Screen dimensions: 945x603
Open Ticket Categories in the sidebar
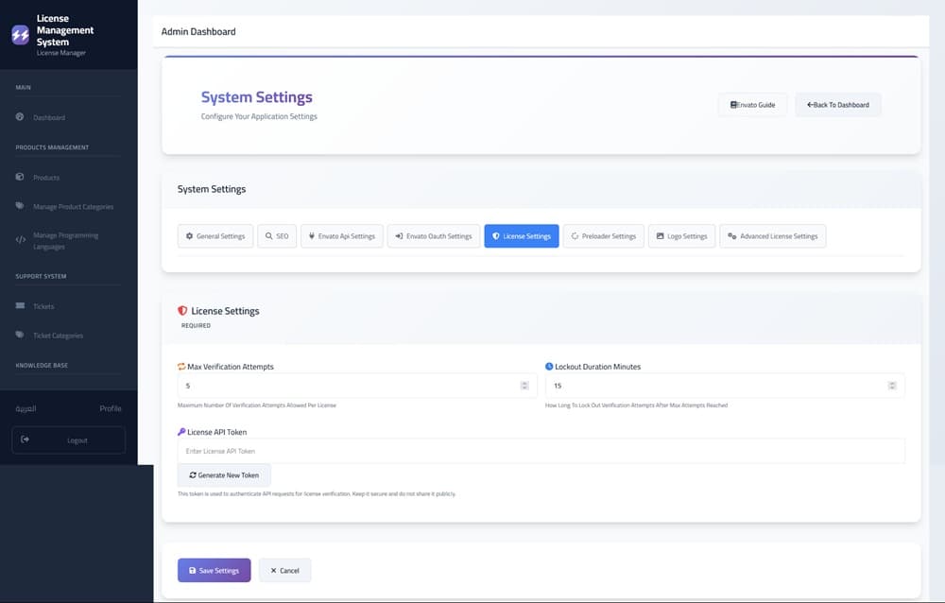58,336
